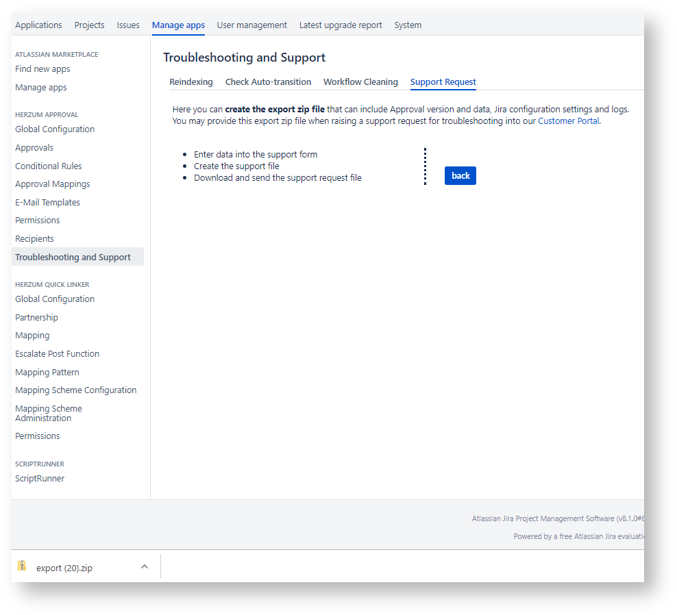This screenshot has height=615, width=677.
Task: Open Escalate Post Function sidebar item
Action: click(57, 354)
